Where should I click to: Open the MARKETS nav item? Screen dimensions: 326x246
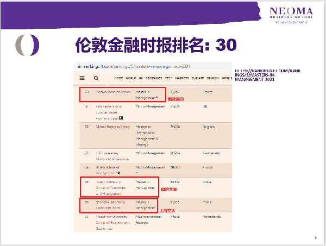coord(182,78)
